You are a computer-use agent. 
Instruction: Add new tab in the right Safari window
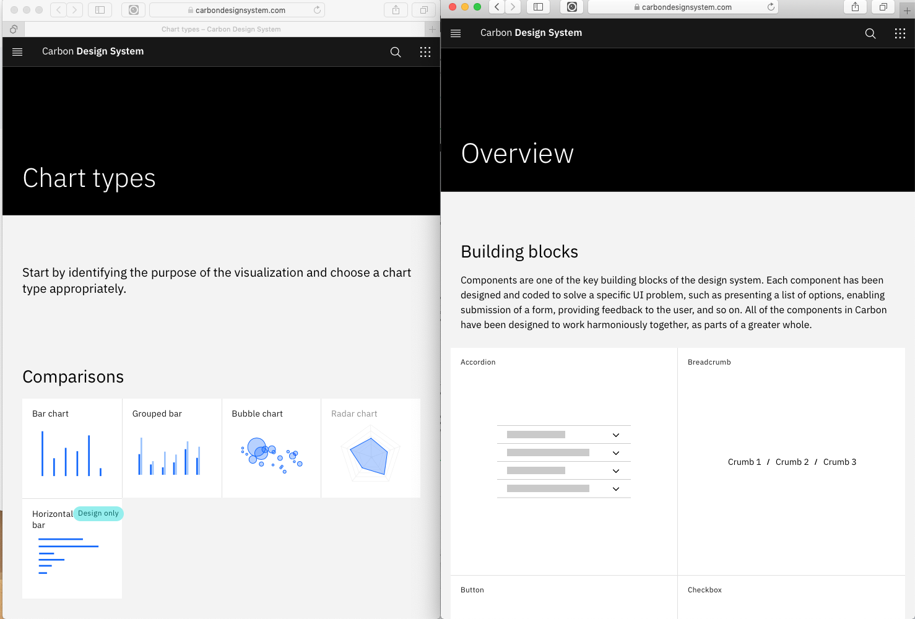point(908,11)
